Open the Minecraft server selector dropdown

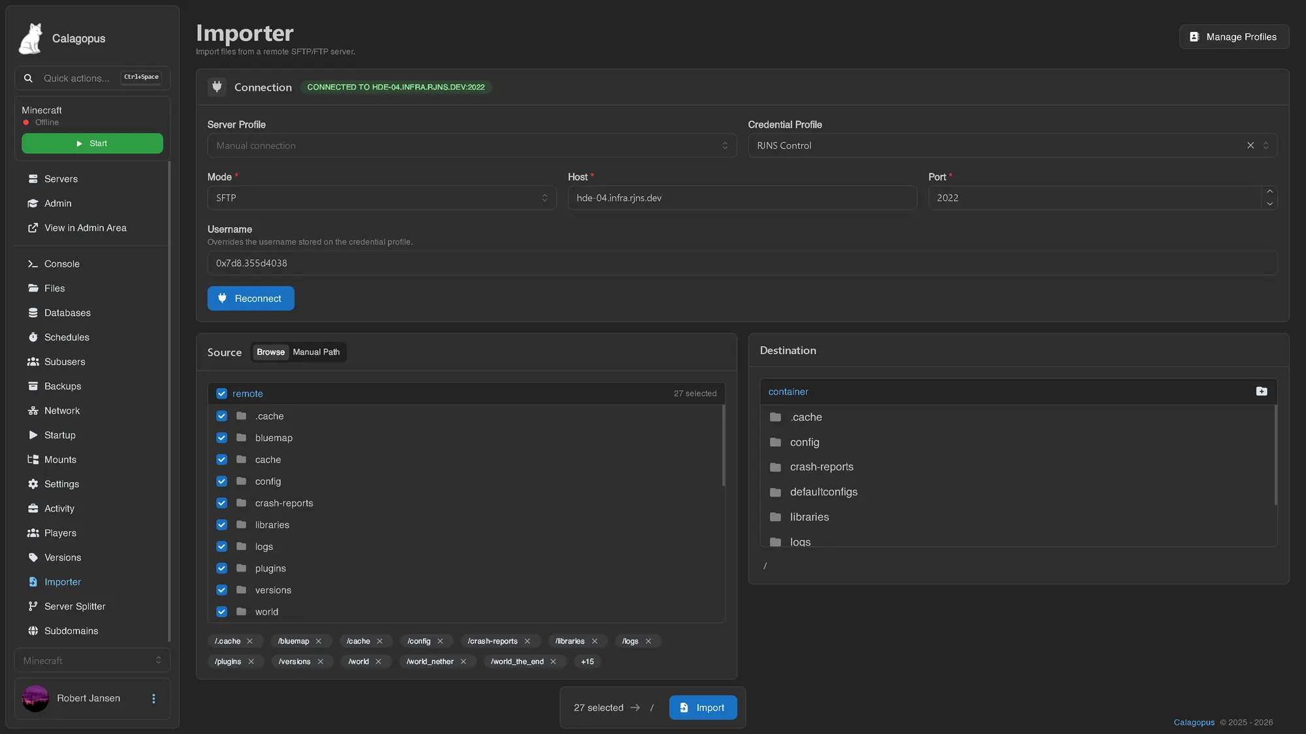[x=92, y=660]
